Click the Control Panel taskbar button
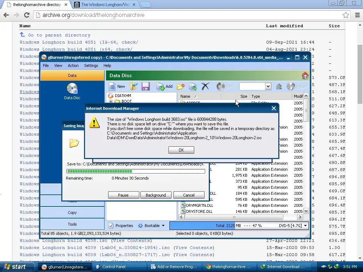This screenshot has height=272, width=363. point(119,267)
